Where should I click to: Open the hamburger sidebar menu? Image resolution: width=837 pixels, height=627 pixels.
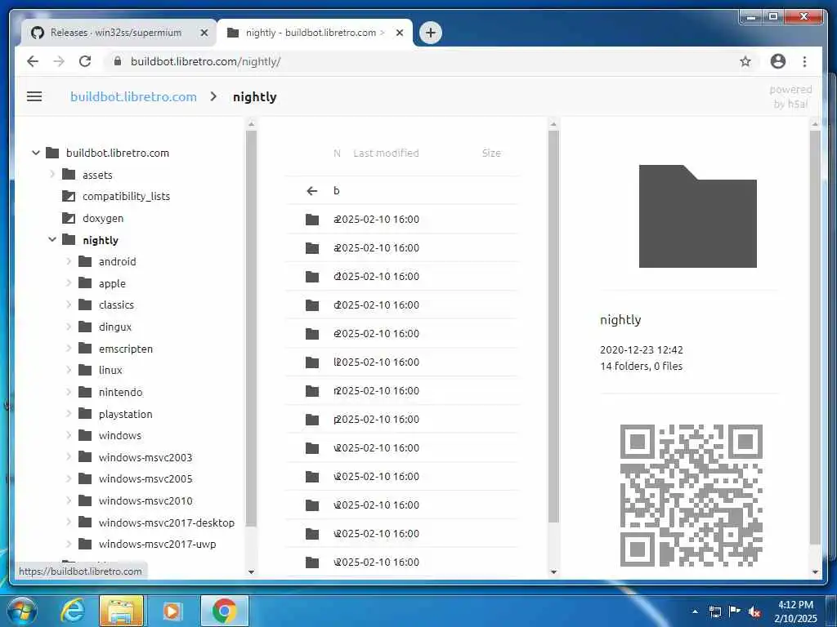34,96
